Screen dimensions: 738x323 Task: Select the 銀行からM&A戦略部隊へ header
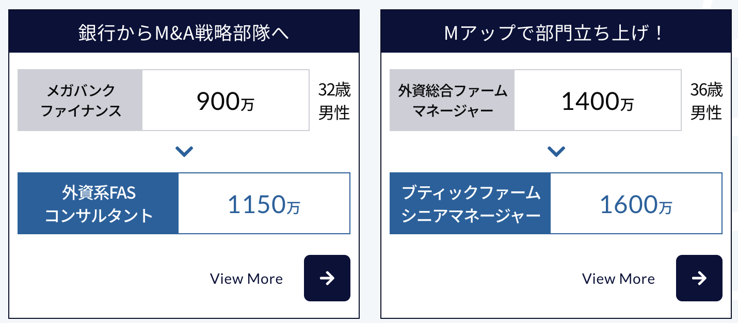[x=184, y=33]
